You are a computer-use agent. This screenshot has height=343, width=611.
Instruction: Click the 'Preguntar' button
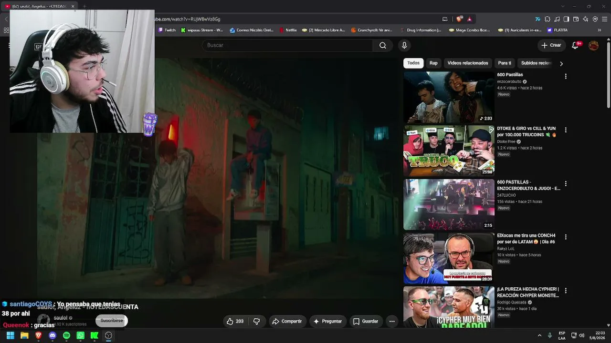(327, 321)
